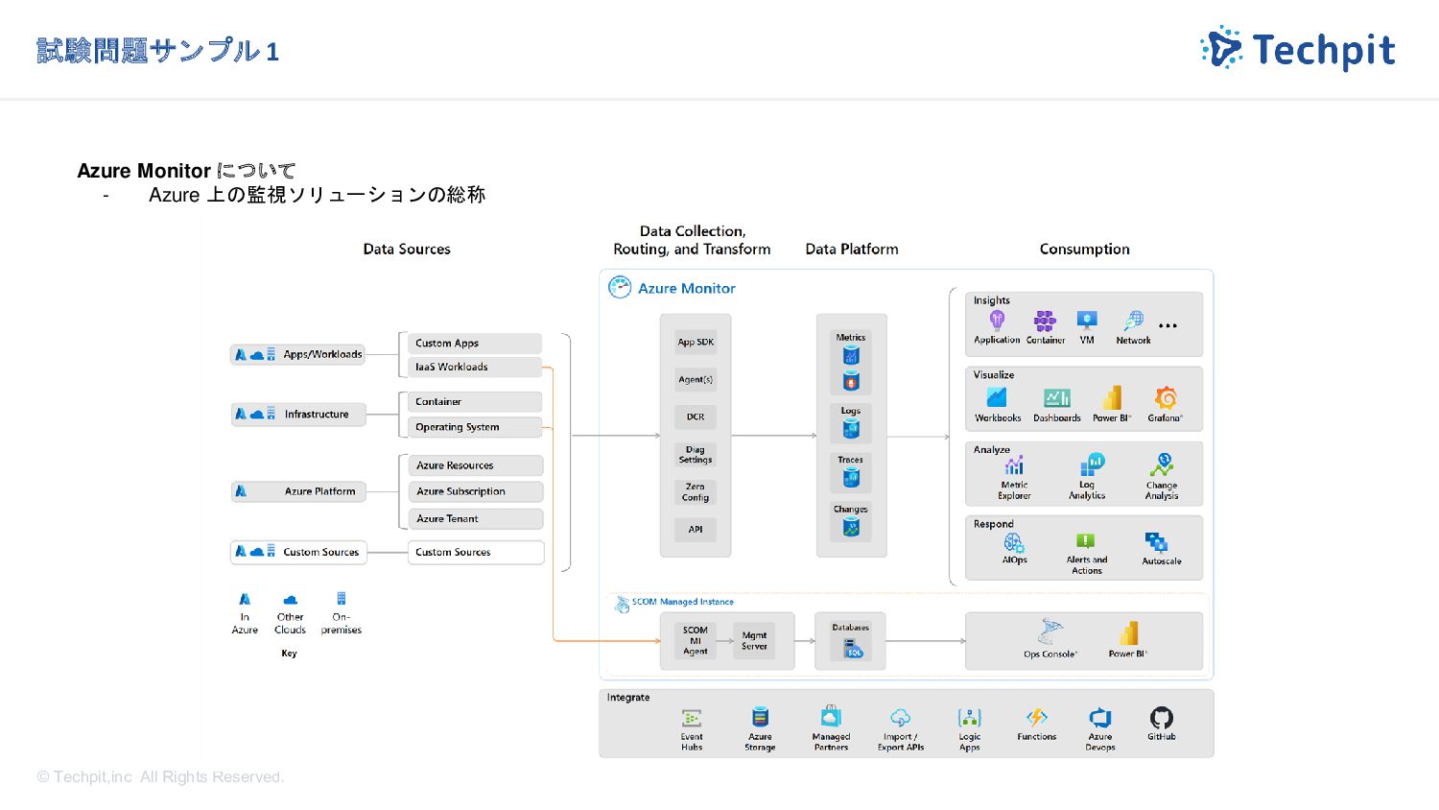Screen dimensions: 1439x810
Task: Click the In Azure key icon
Action: point(245,599)
